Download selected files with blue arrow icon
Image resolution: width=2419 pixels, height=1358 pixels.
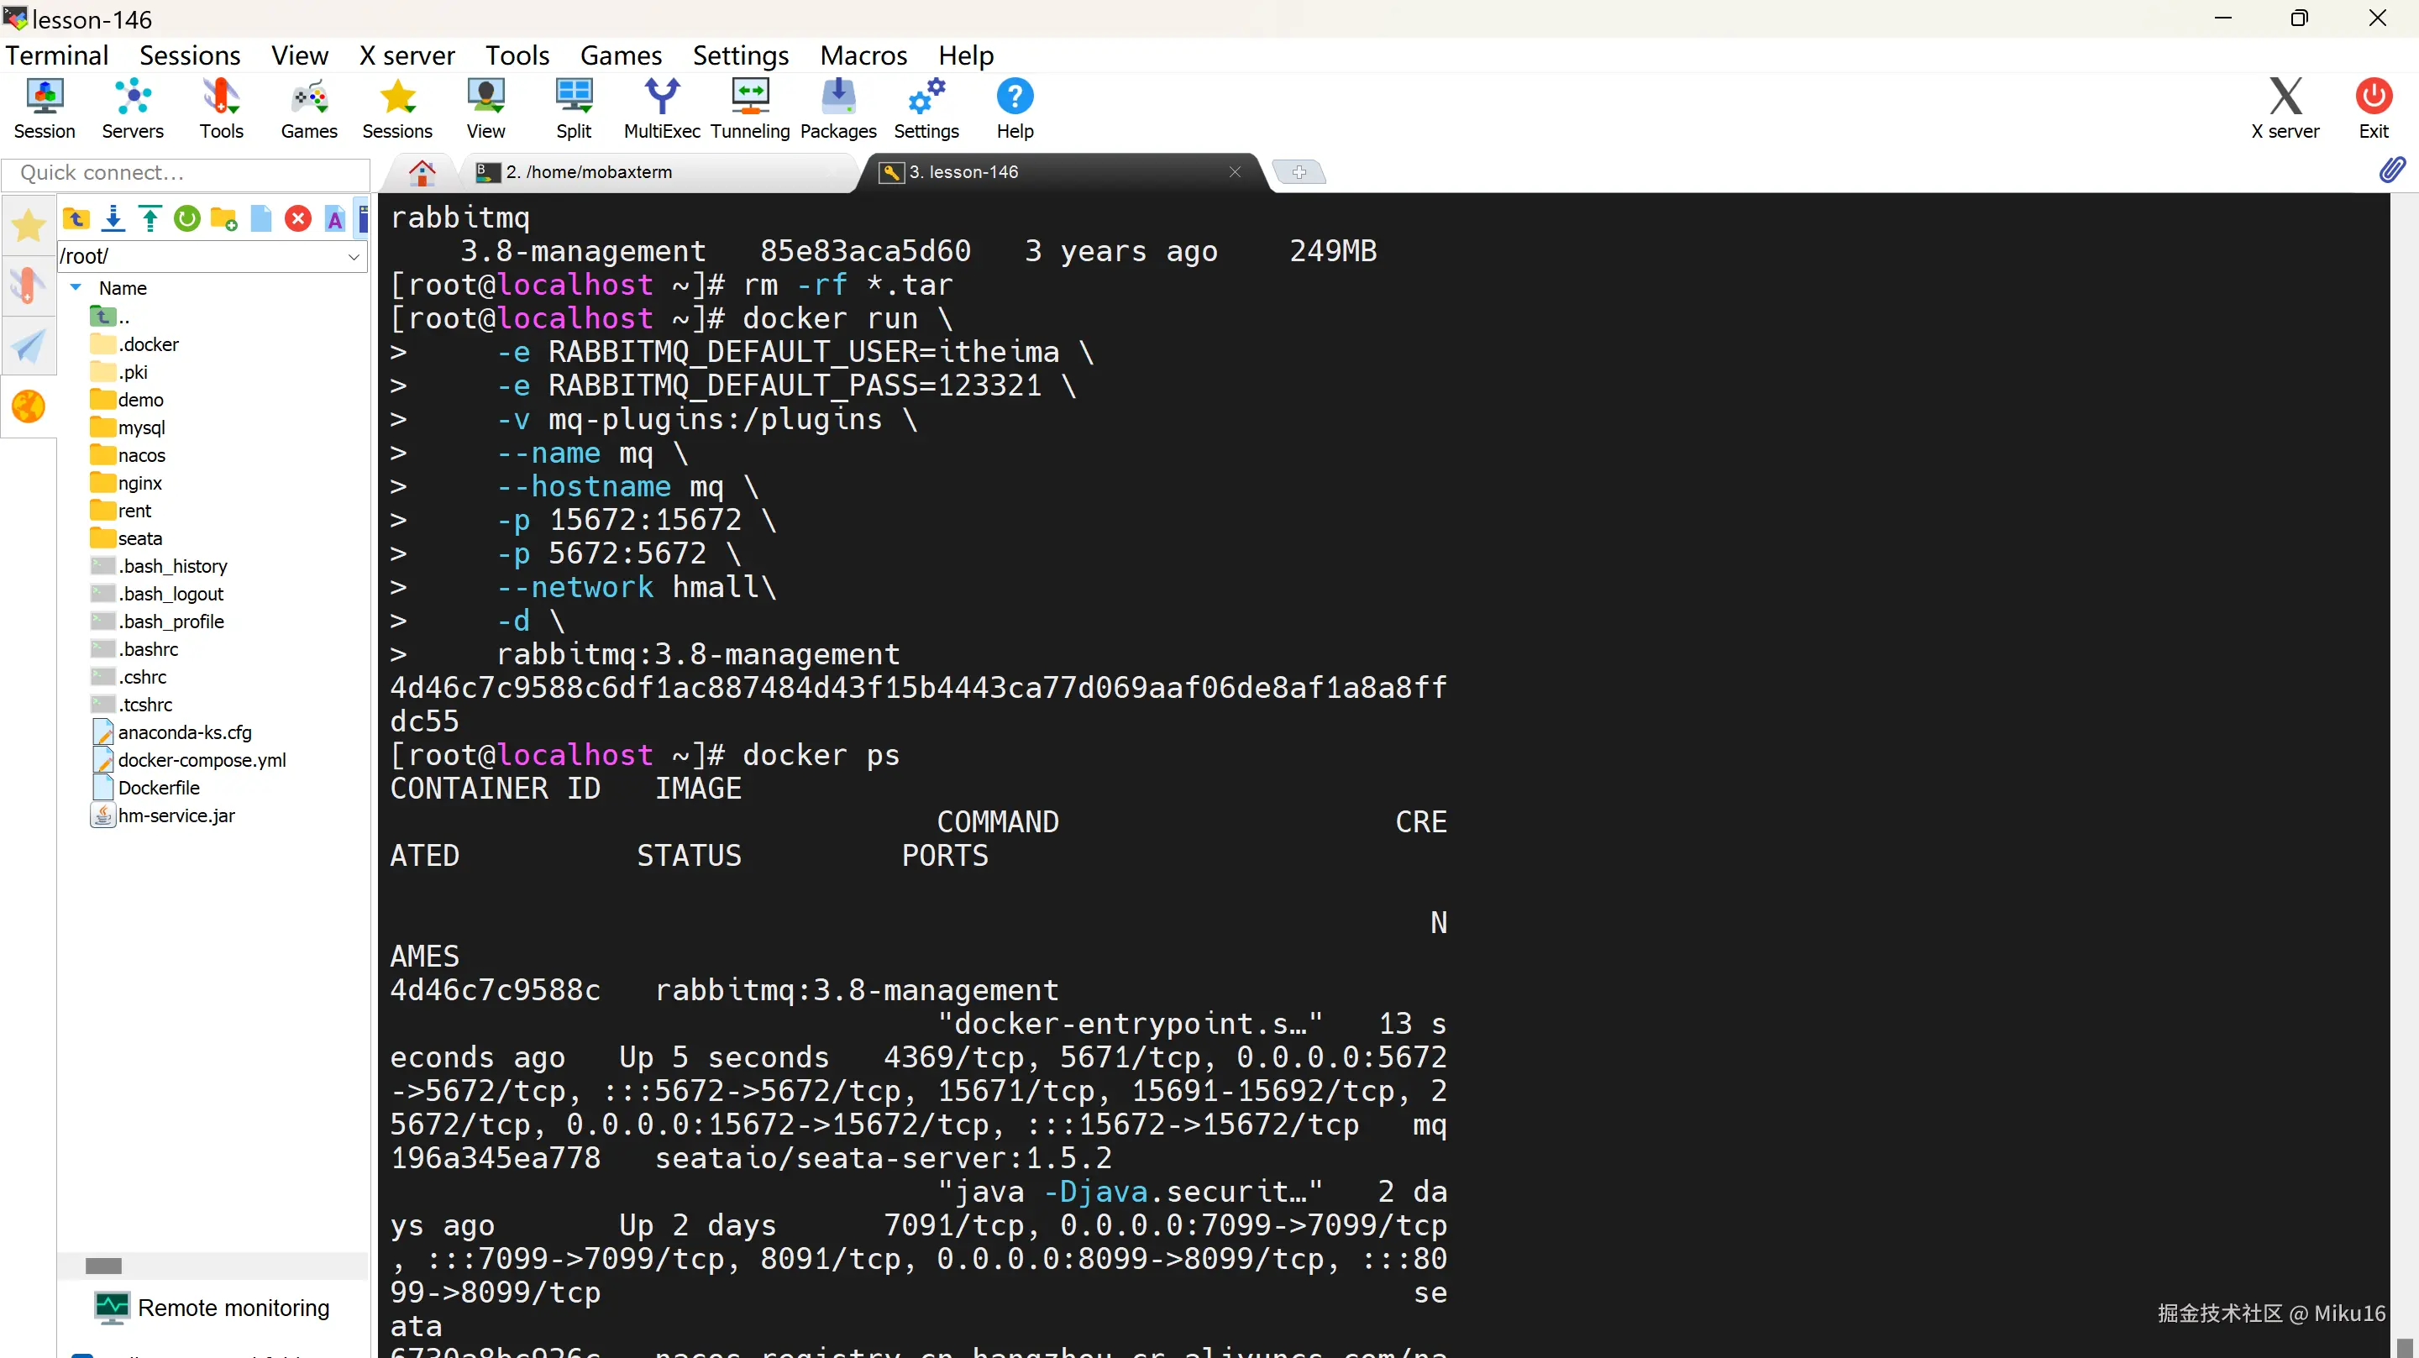click(113, 219)
